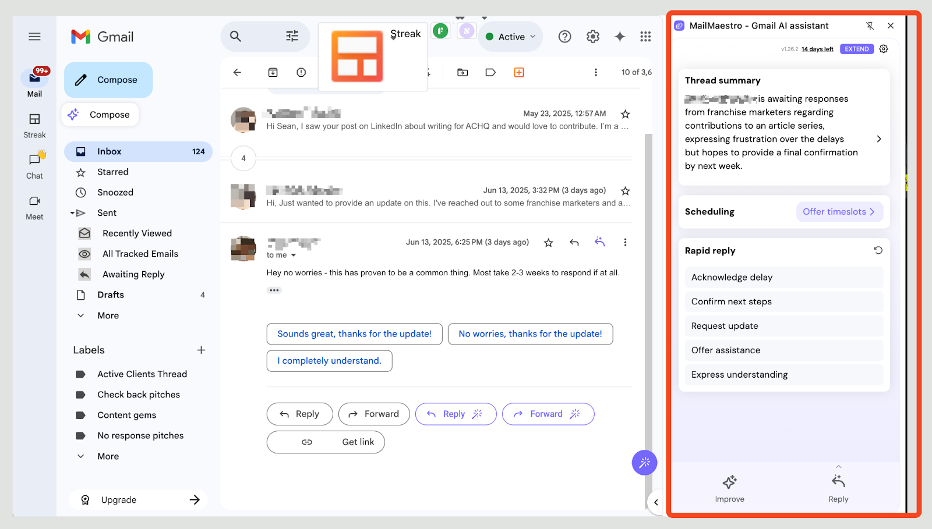Open Google apps grid
Screen dimensions: 932x529
point(645,37)
